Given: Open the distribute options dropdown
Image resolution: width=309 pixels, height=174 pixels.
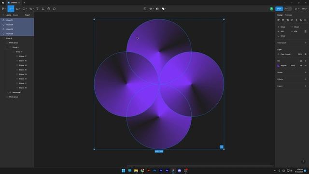Looking at the screenshot, I should (306, 20).
